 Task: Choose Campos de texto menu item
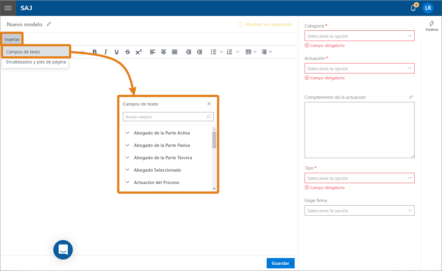point(36,52)
